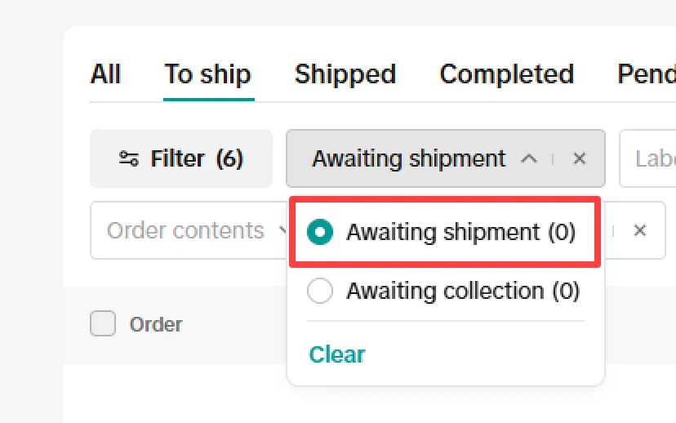The height and width of the screenshot is (423, 676).
Task: Click the Awaiting shipment text in filter box
Action: tap(408, 158)
